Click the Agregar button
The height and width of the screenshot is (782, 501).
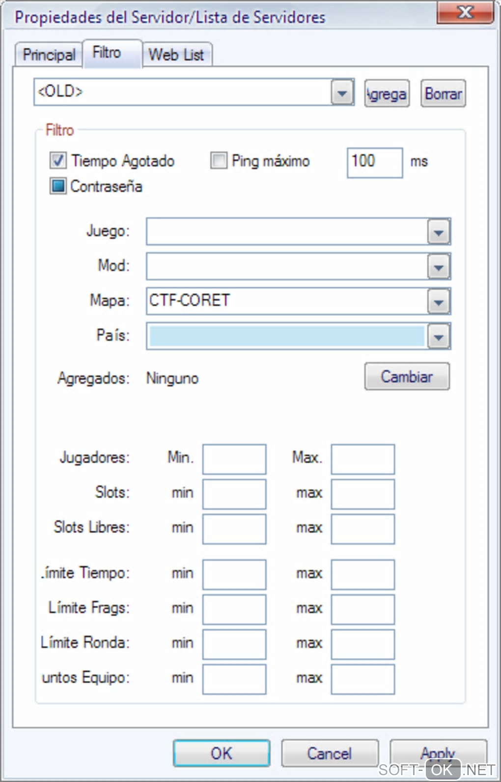tap(387, 93)
